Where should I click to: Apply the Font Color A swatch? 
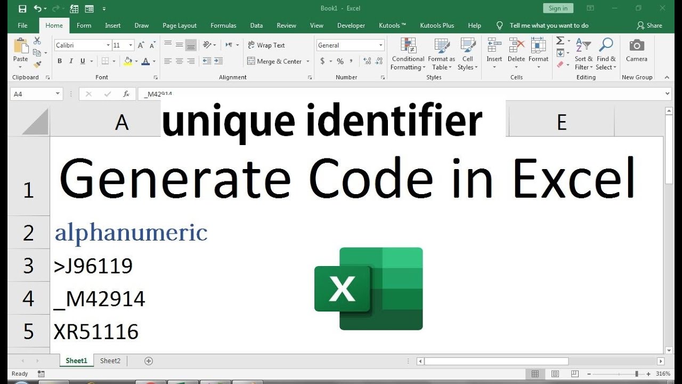tap(146, 61)
